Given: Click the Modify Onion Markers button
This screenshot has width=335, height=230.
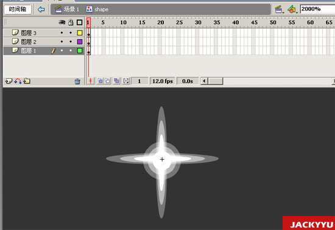Looking at the screenshot, I should click(x=126, y=81).
